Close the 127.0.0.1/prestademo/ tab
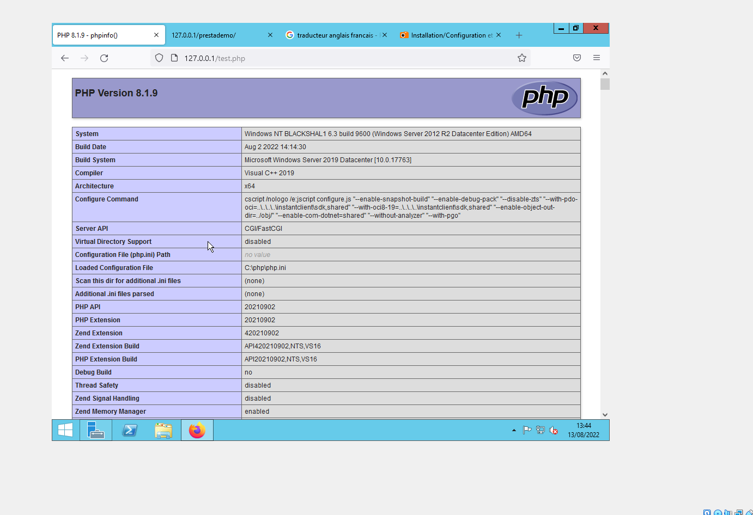This screenshot has height=515, width=753. click(270, 35)
